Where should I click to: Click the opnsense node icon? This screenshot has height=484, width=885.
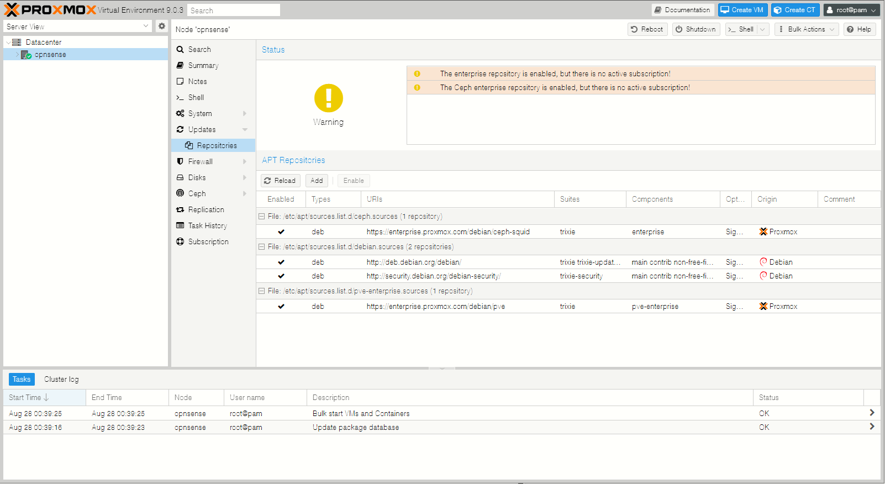pyautogui.click(x=26, y=55)
